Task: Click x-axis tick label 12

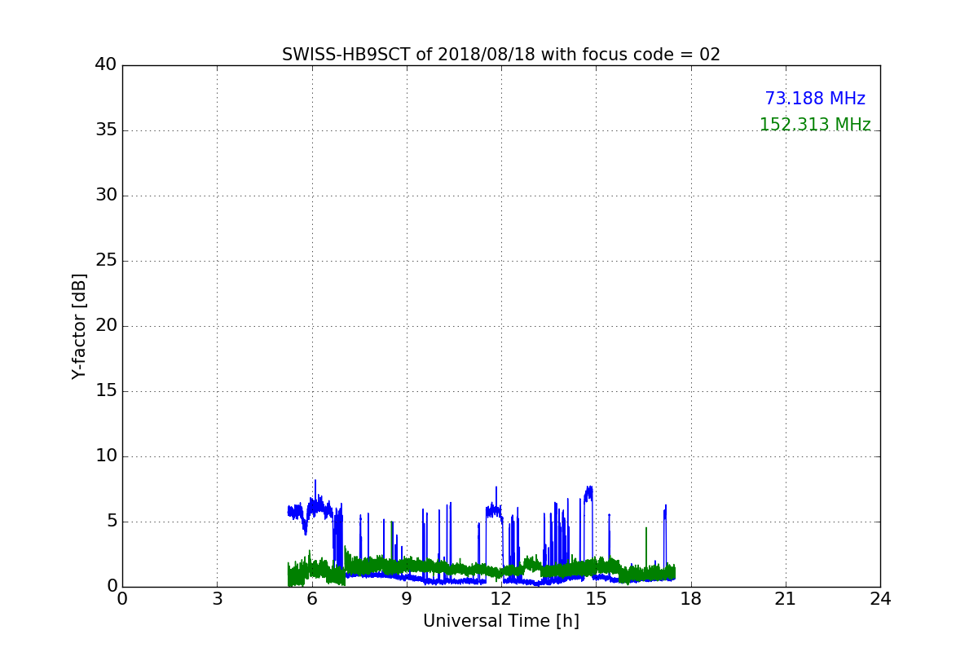Action: (x=501, y=599)
